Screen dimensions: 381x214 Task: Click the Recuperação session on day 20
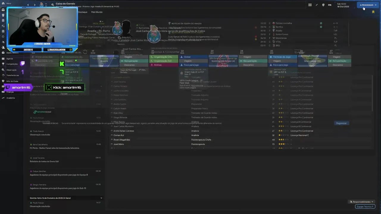[134, 61]
